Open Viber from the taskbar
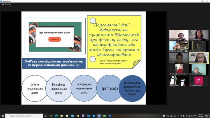Screen dimensions: 210x118 point(83,116)
